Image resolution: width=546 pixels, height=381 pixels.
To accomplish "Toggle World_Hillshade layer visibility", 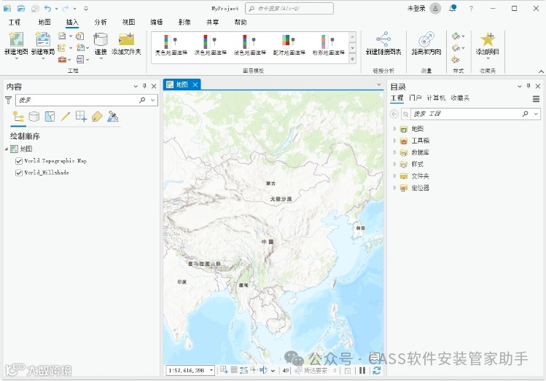I will coord(19,173).
